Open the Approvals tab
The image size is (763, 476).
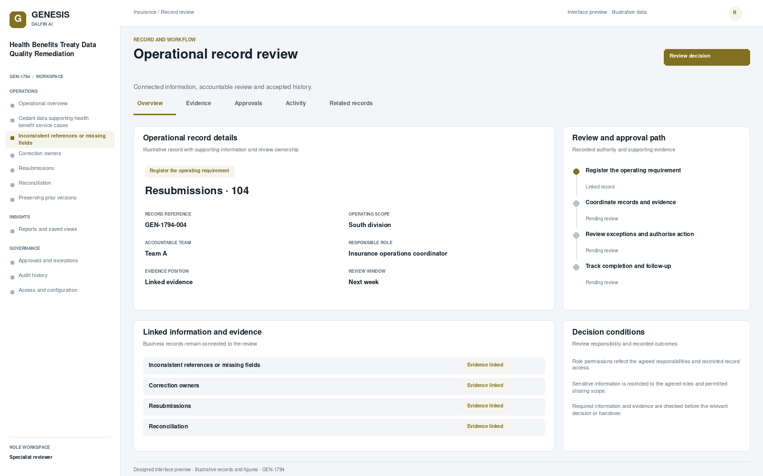(x=248, y=103)
